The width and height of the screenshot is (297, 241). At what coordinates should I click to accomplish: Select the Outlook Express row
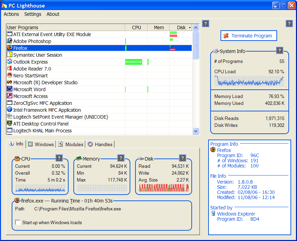[x=99, y=62]
